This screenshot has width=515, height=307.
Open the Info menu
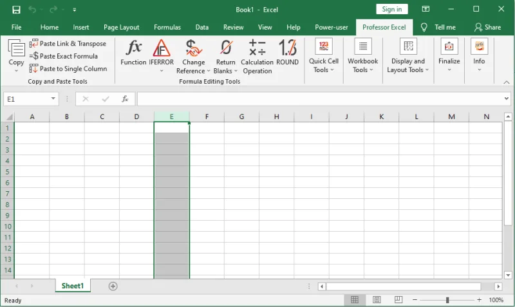(479, 55)
